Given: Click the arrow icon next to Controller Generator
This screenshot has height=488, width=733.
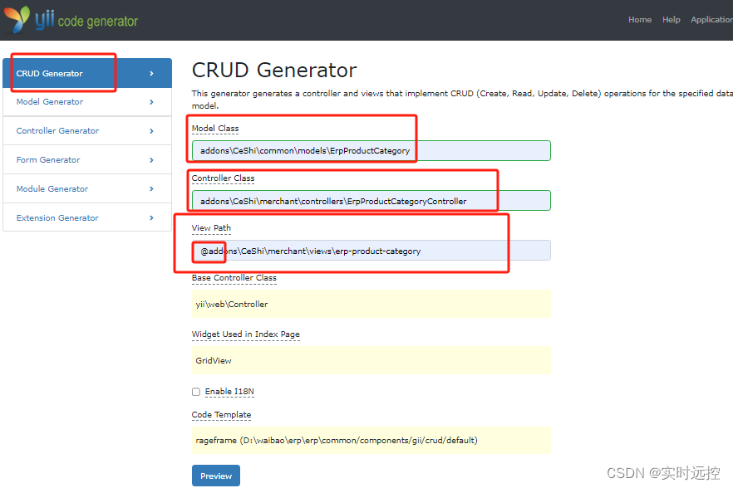Looking at the screenshot, I should coord(152,130).
